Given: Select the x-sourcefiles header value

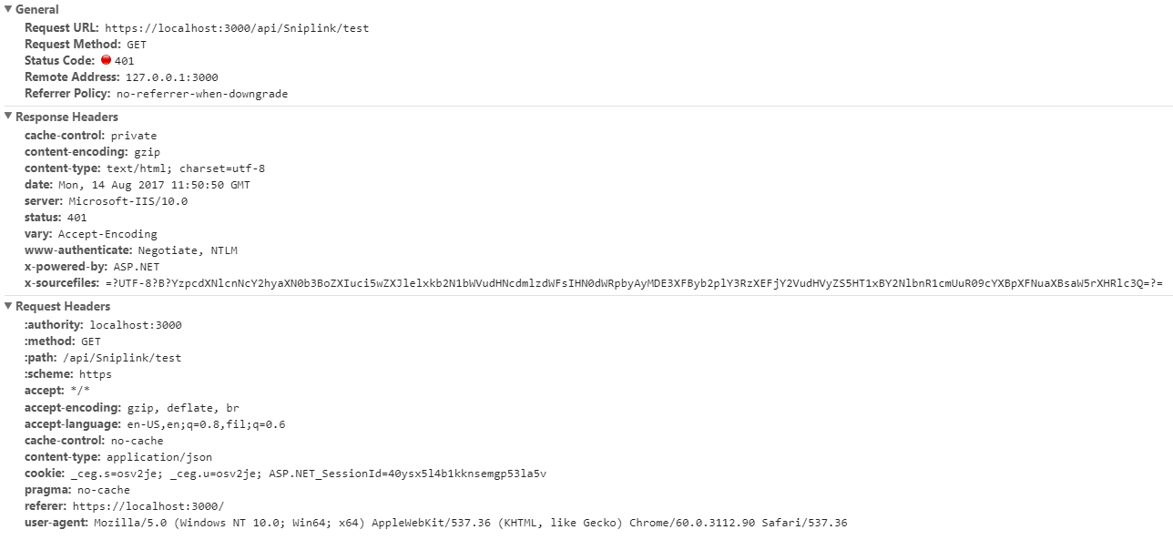Looking at the screenshot, I should (x=546, y=283).
